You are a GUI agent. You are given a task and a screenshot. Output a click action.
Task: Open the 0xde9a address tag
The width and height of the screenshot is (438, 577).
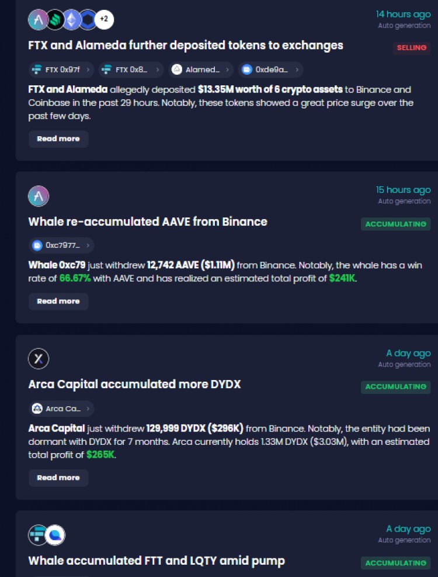270,70
